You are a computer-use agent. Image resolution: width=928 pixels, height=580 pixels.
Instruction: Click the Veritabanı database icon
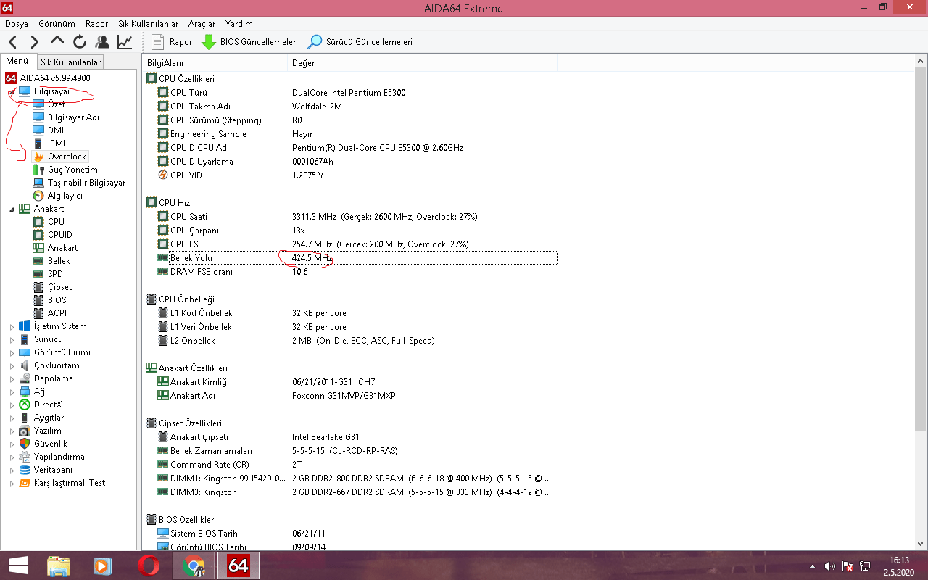point(25,470)
